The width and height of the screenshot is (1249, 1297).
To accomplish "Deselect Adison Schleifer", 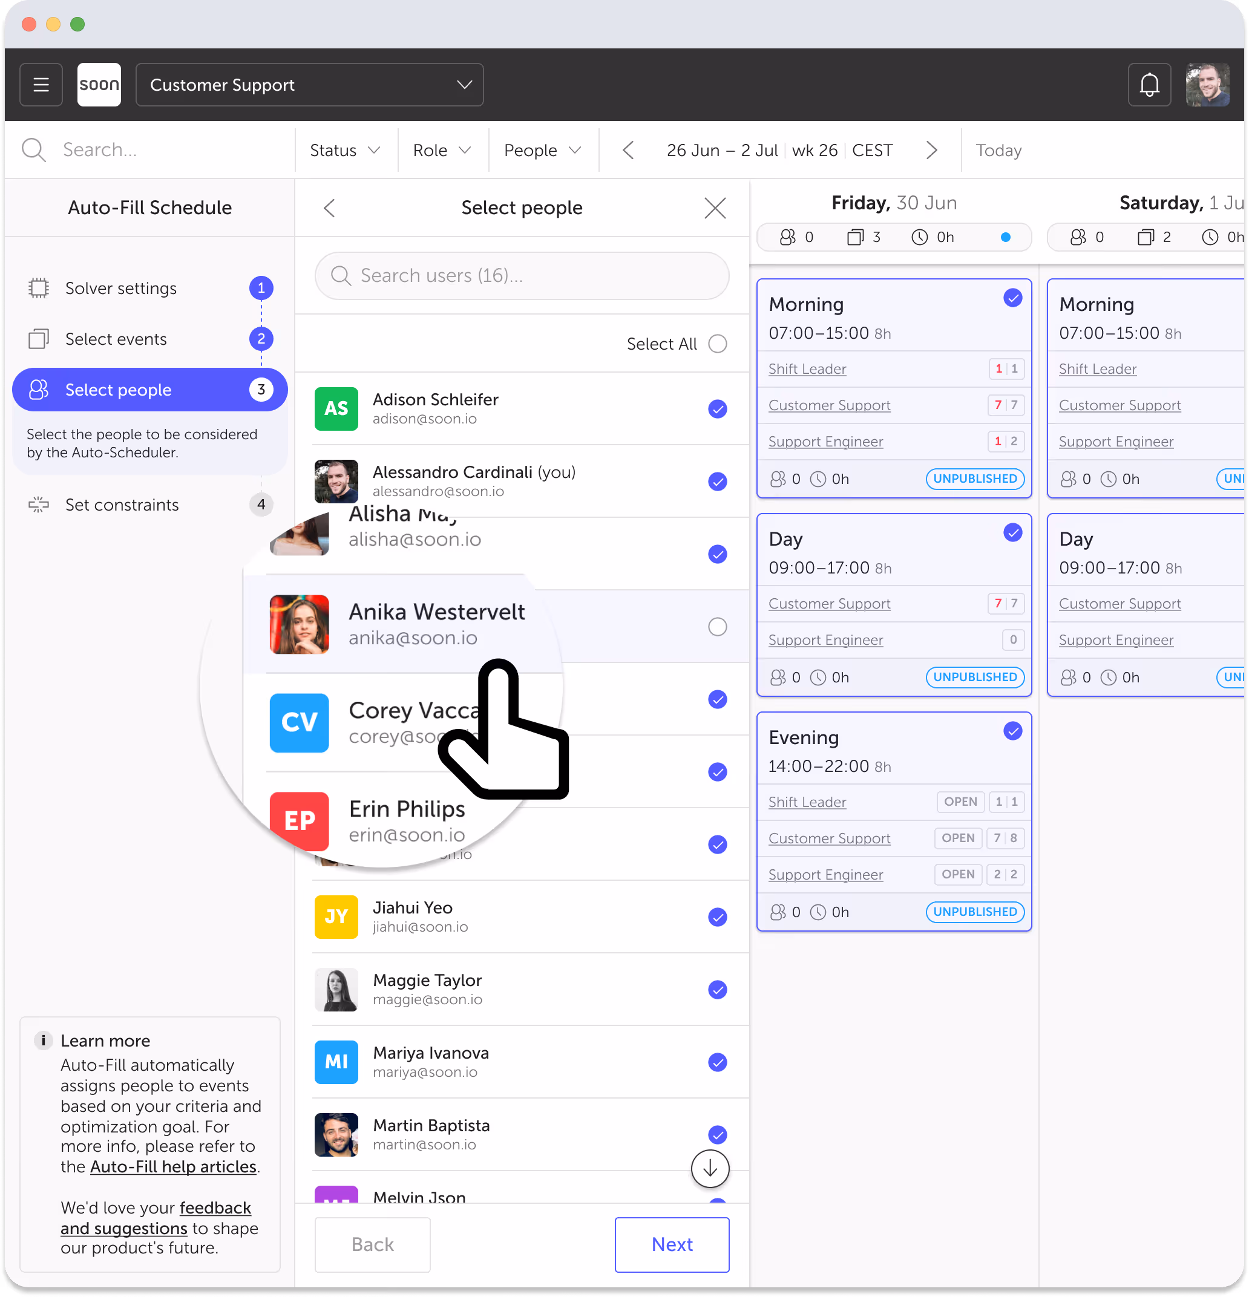I will 718,409.
